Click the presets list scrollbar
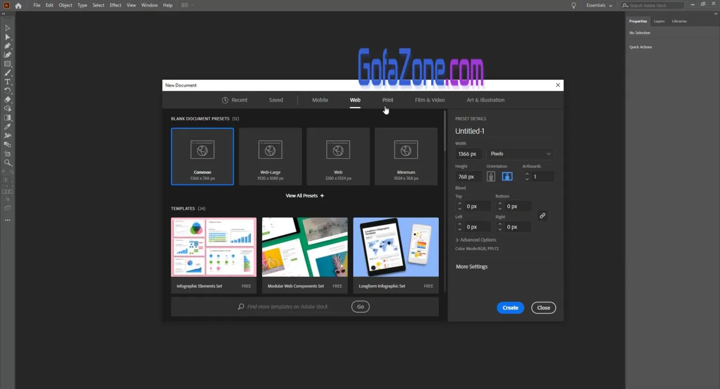This screenshot has width=720, height=389. [x=445, y=131]
